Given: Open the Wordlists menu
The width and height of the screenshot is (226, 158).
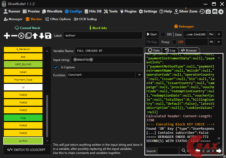Looking at the screenshot, I should click(x=52, y=11).
